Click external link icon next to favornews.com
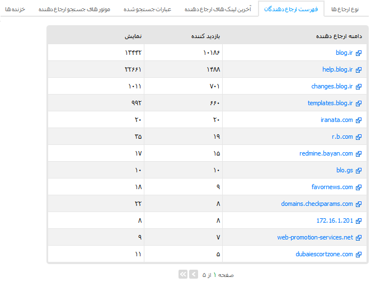The image size is (371, 282). [x=359, y=187]
